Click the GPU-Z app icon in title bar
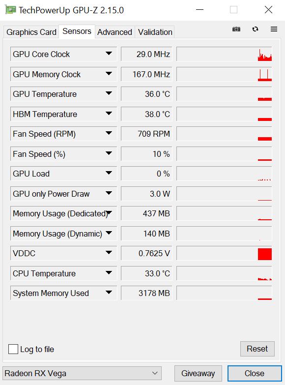Image resolution: width=285 pixels, height=385 pixels. tap(10, 10)
